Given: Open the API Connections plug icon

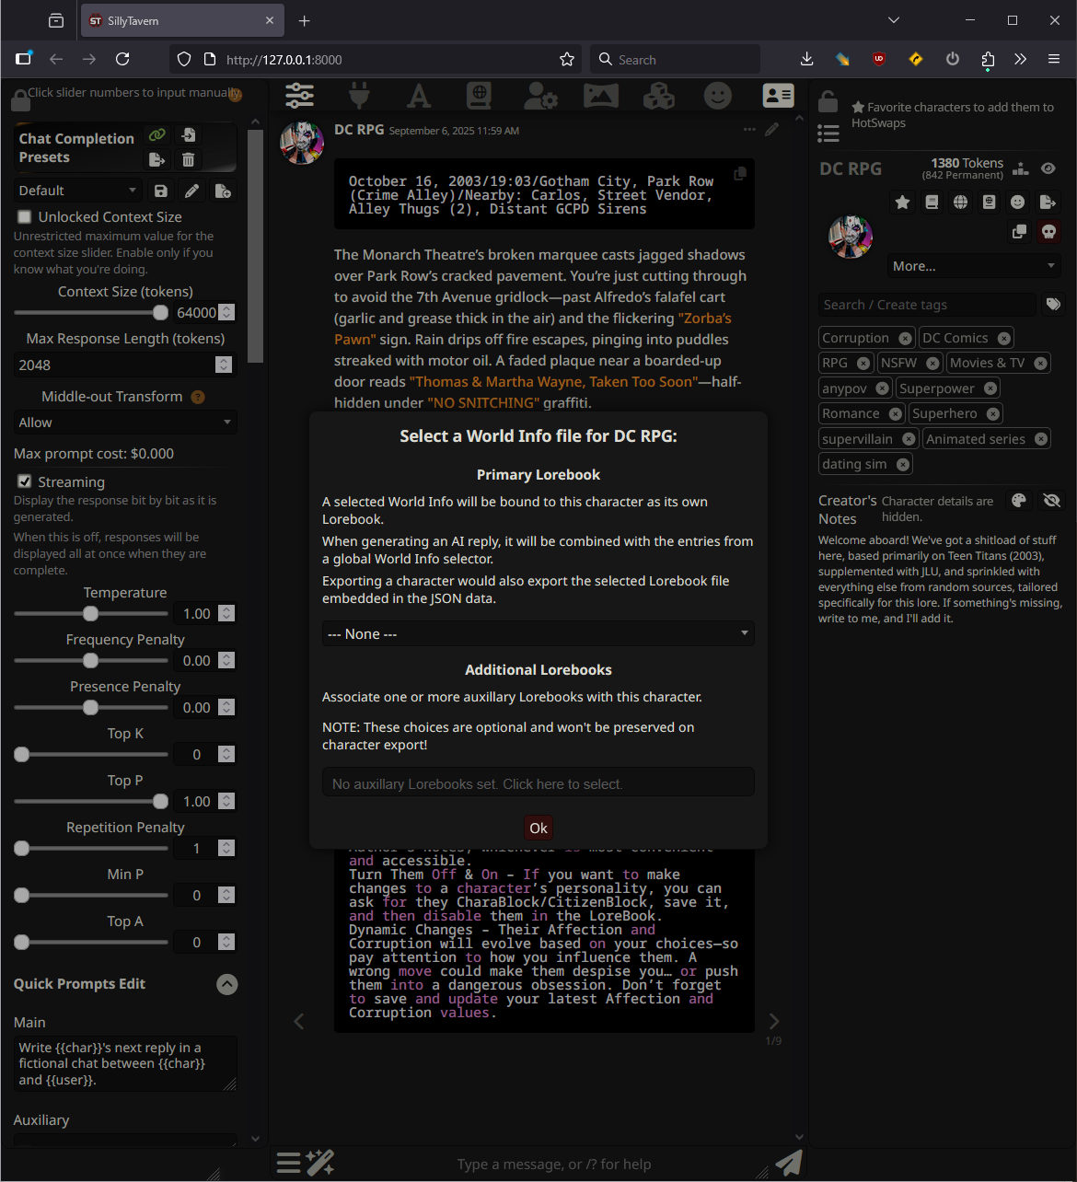Looking at the screenshot, I should pos(359,95).
